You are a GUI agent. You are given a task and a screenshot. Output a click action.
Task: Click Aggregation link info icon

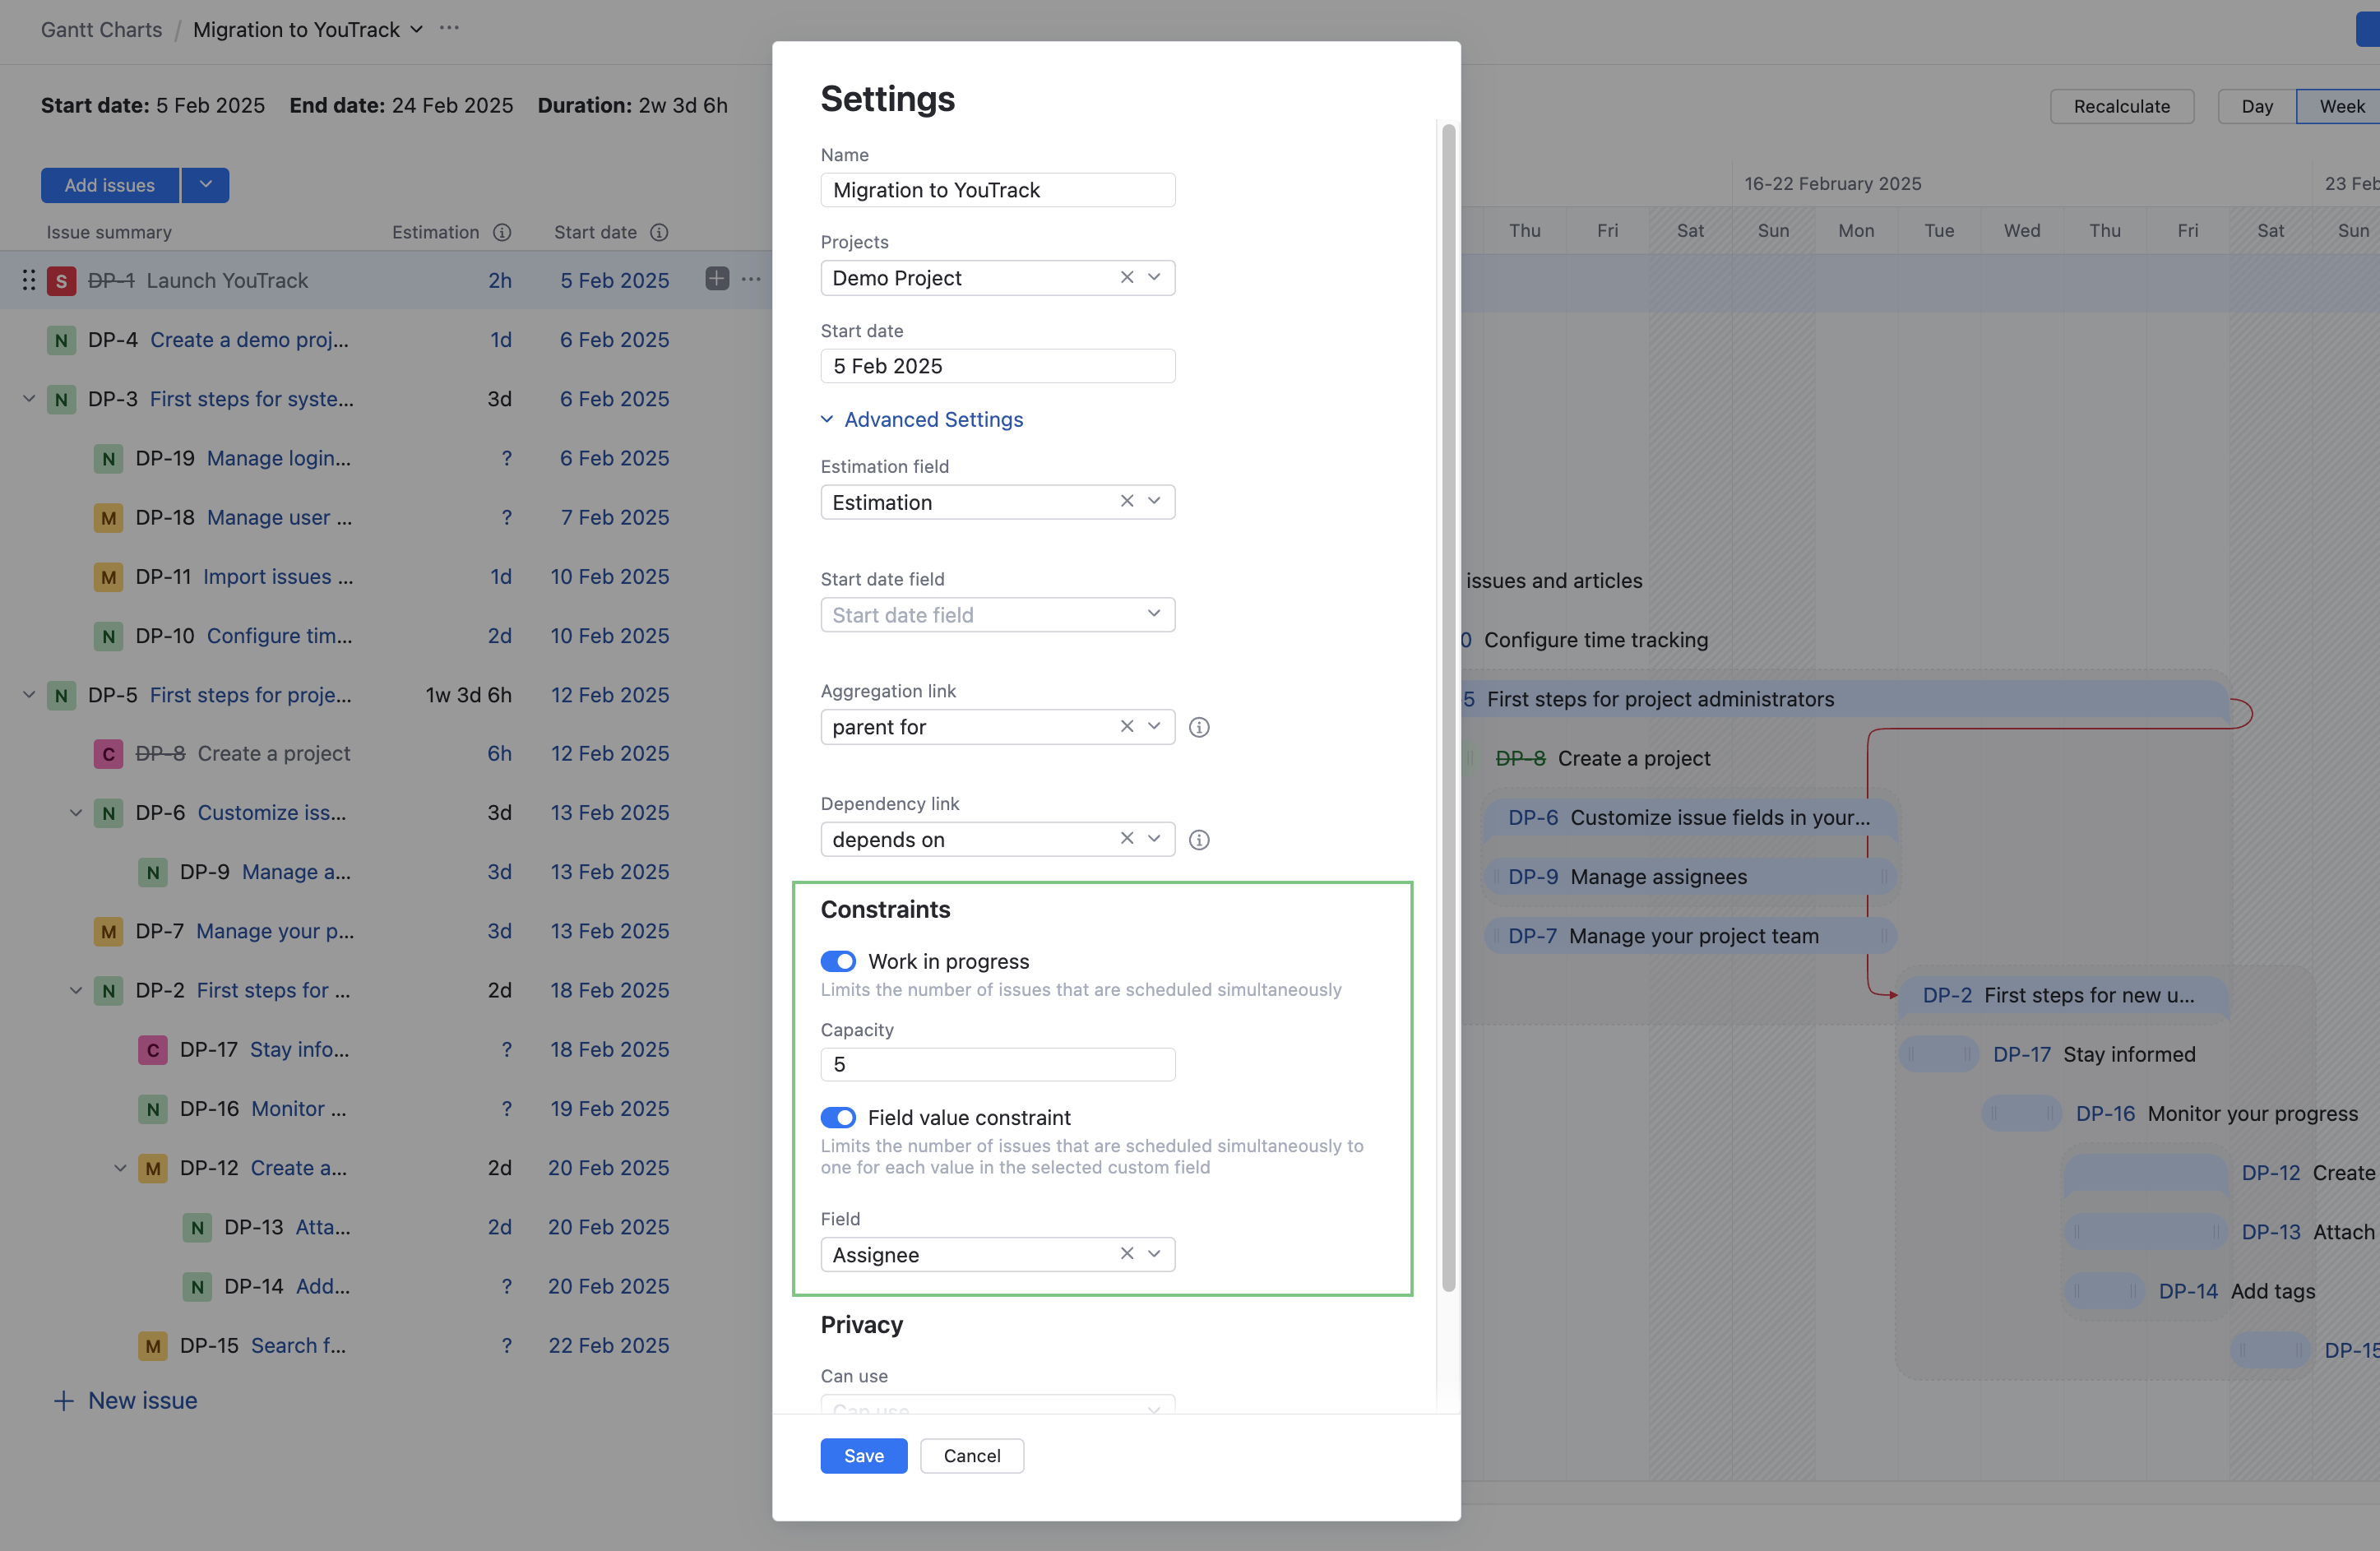point(1198,727)
